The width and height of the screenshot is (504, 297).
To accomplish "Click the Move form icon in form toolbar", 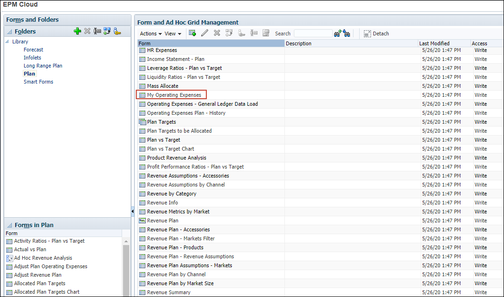I will point(229,33).
